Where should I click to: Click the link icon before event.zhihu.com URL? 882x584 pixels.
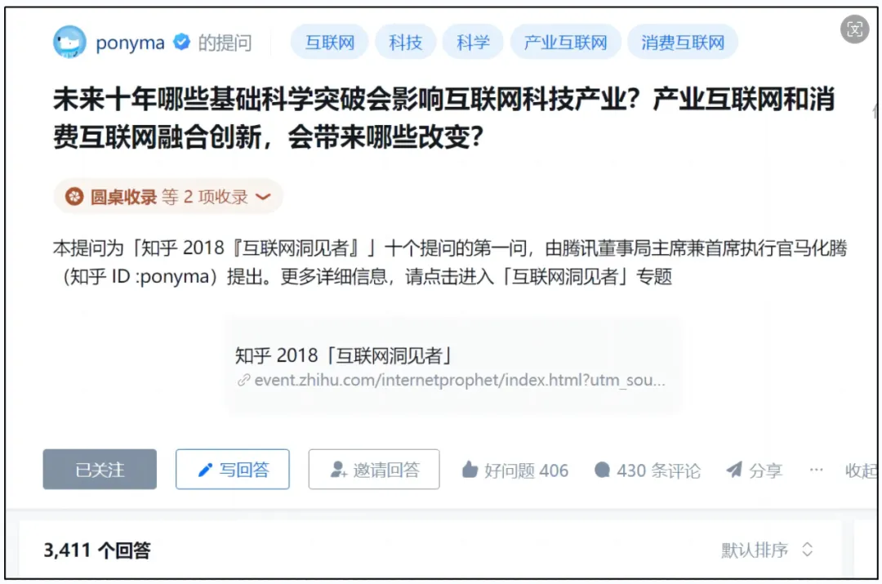click(243, 381)
